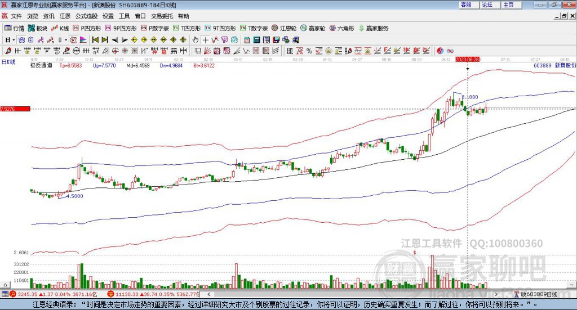Open the P四方形 tool
The image size is (577, 310).
pos(87,28)
